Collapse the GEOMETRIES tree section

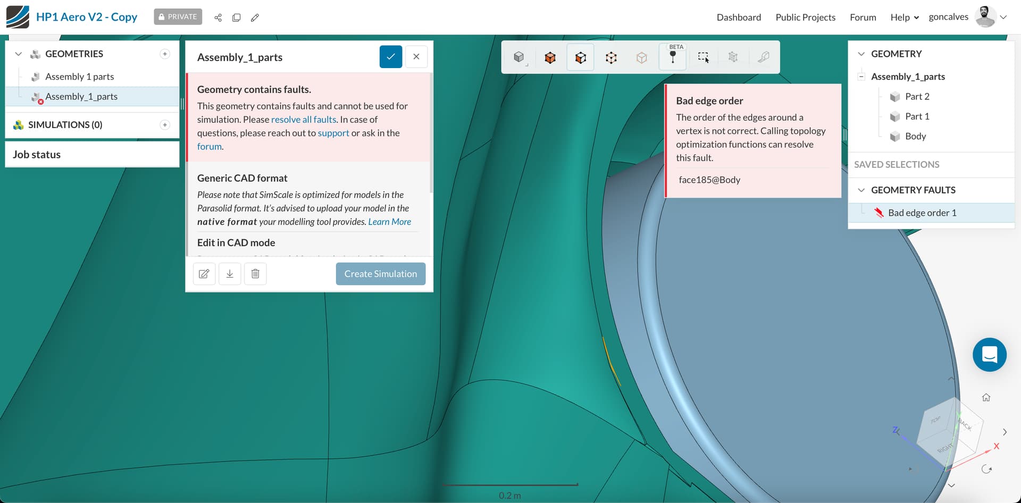[x=19, y=54]
